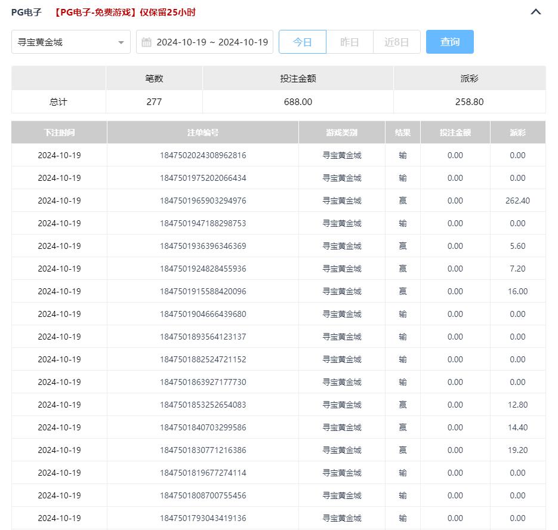Viewport: 558px width, 530px height.
Task: Click the 查询 search button
Action: (449, 42)
